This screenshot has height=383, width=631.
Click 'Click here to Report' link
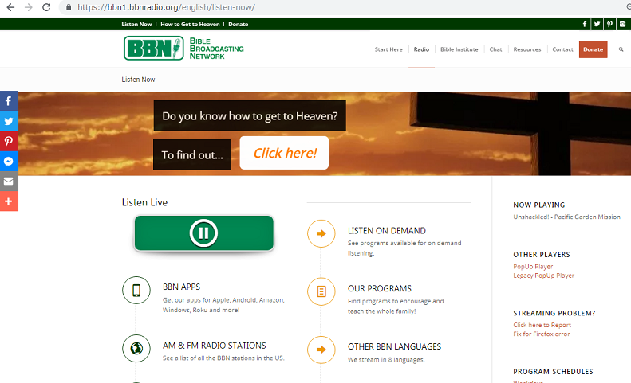coord(542,325)
